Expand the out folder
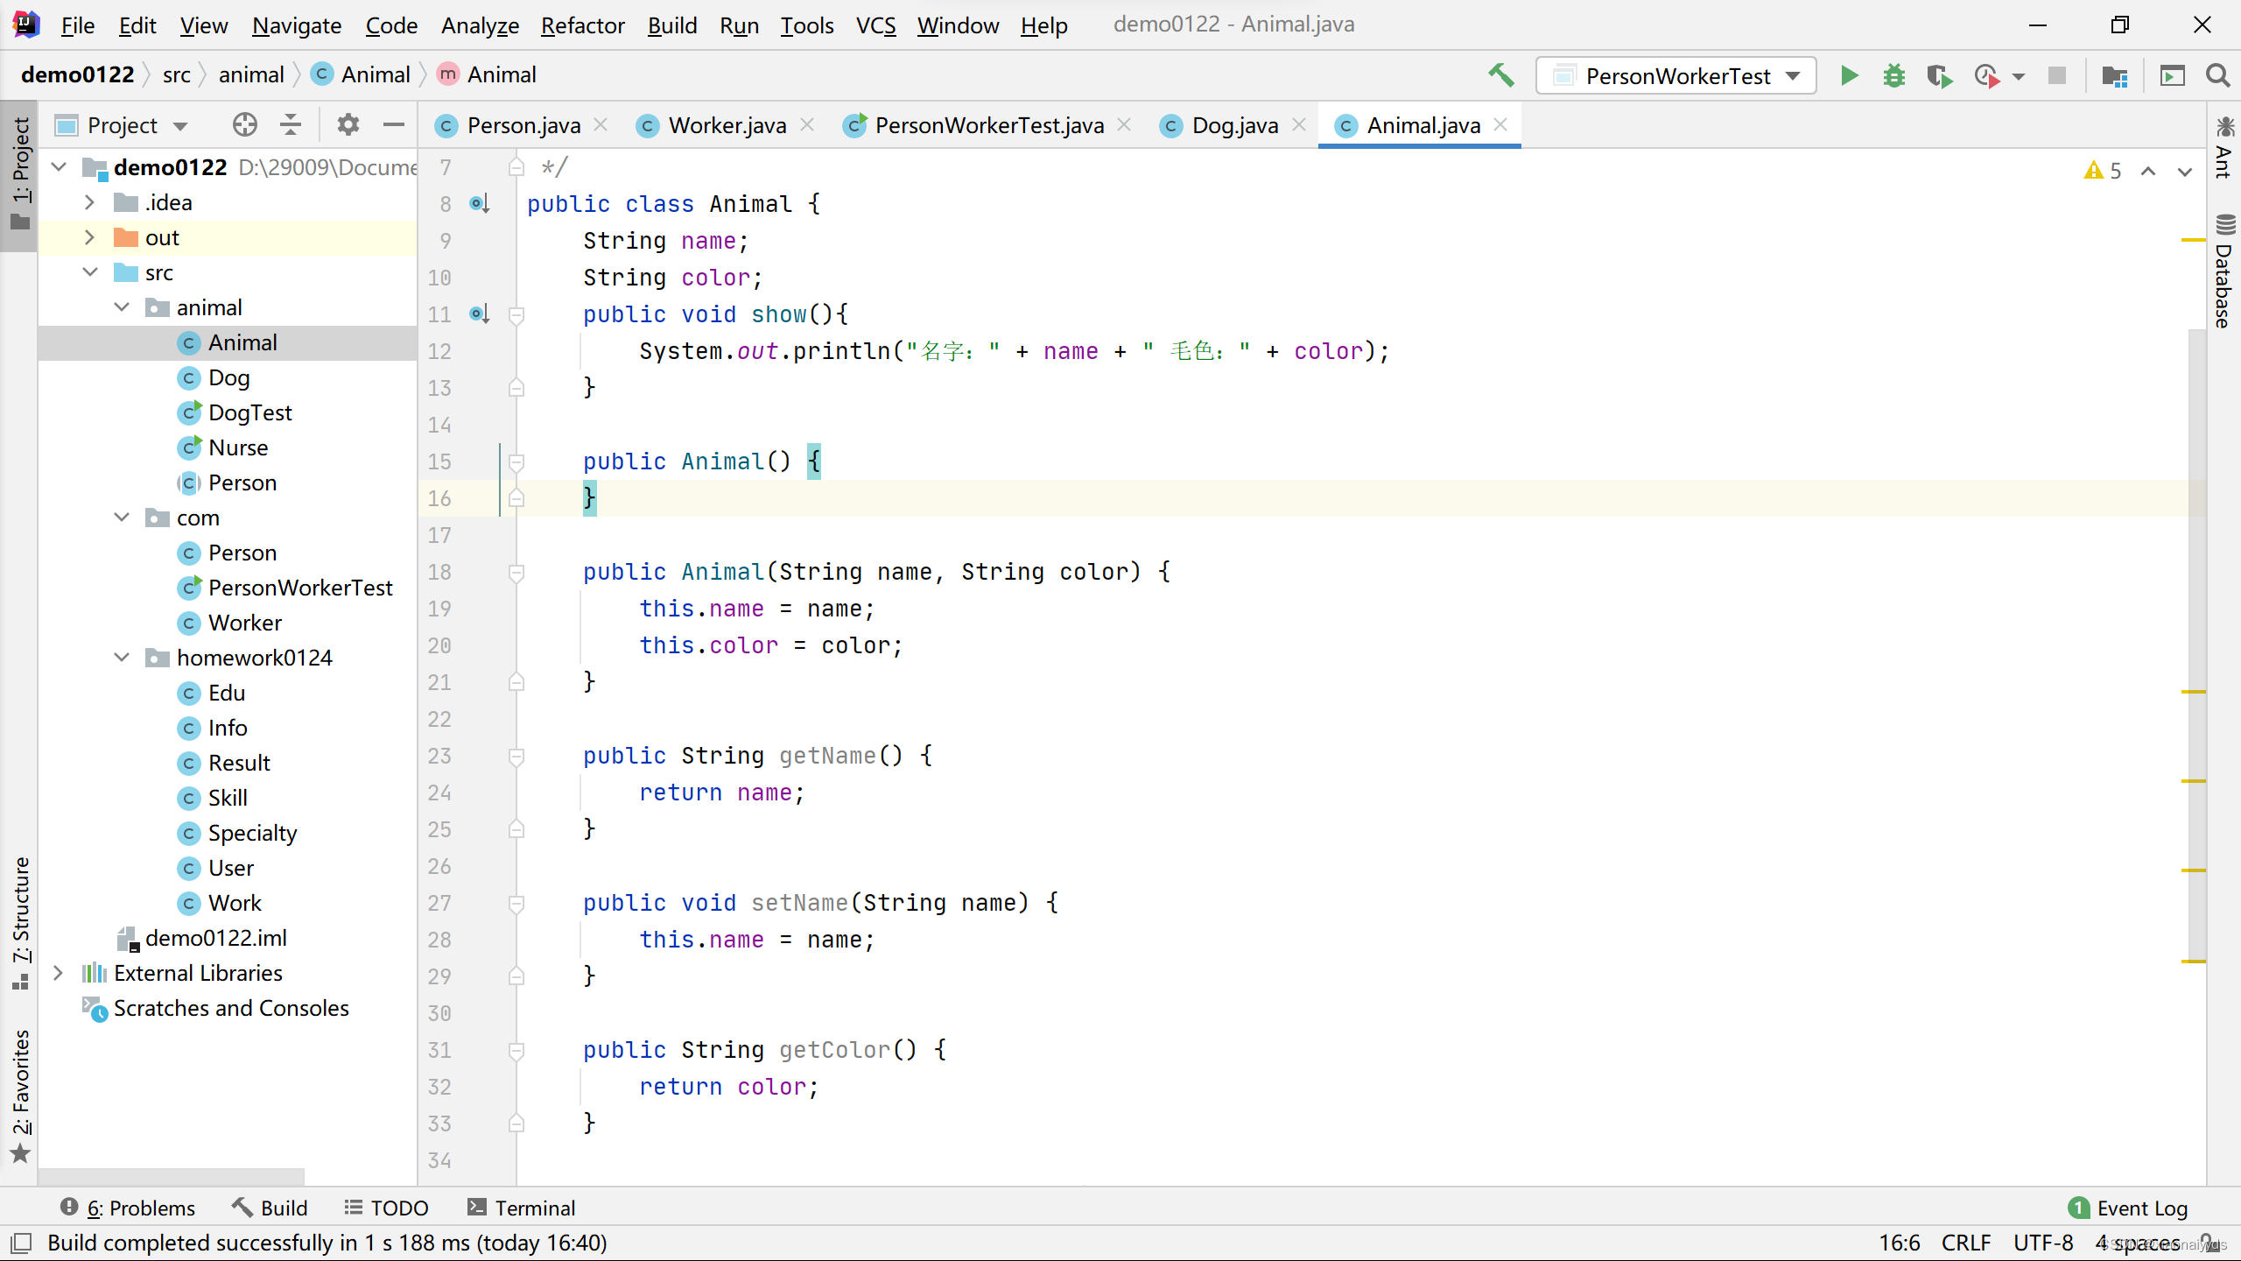This screenshot has height=1261, width=2241. coord(89,237)
